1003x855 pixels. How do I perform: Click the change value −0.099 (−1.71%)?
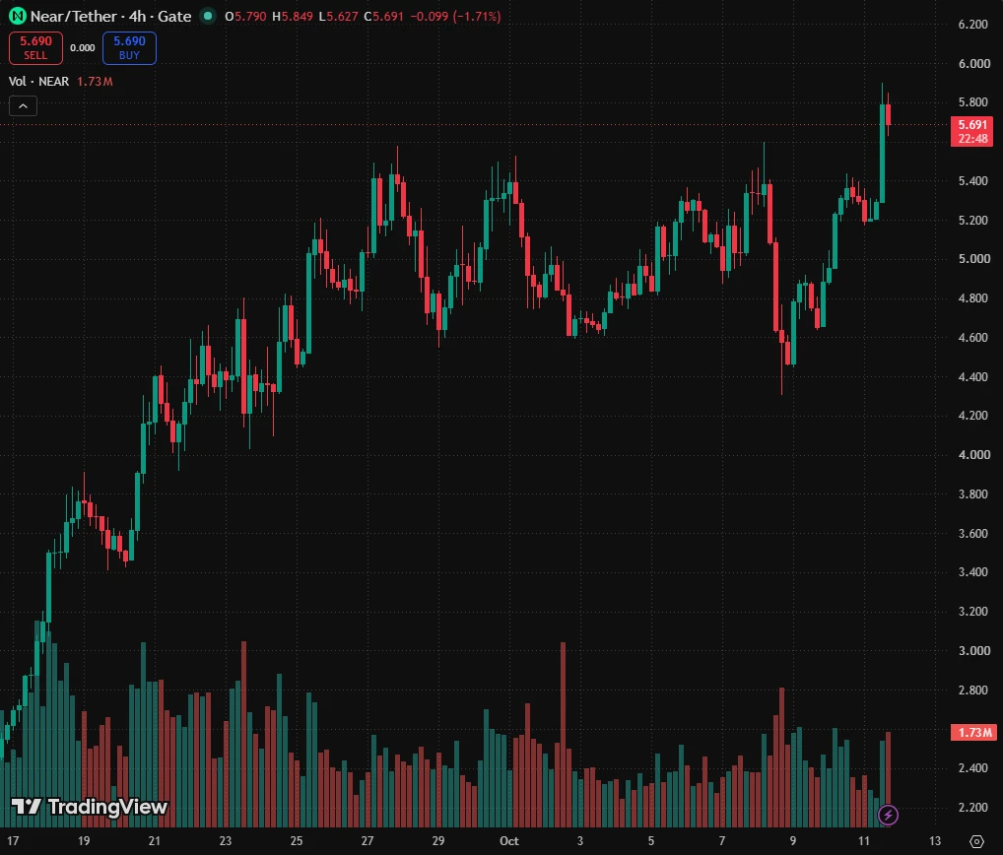455,16
